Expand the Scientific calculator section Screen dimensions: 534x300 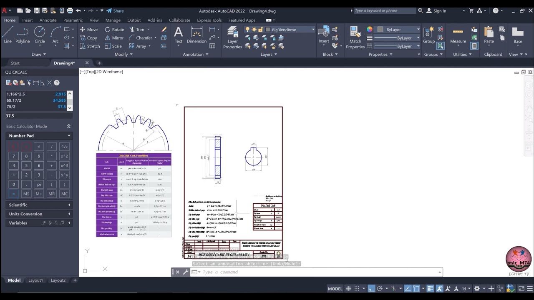pyautogui.click(x=39, y=205)
